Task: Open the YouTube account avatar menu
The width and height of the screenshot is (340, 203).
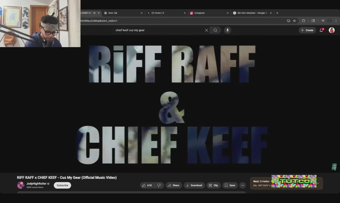Action: [x=332, y=30]
